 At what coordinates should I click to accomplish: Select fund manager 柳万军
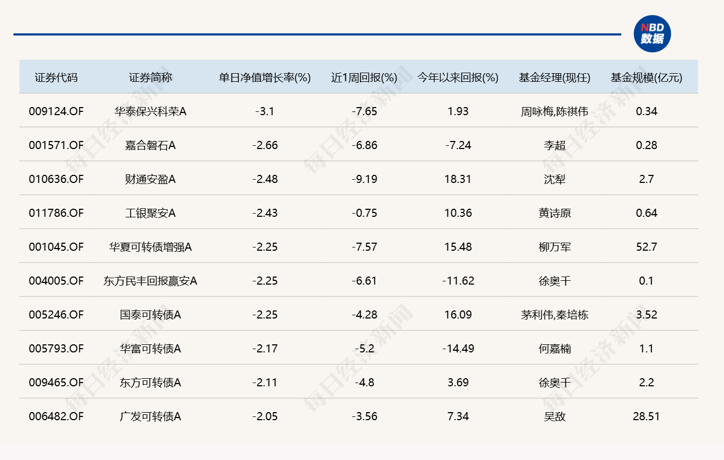(555, 247)
